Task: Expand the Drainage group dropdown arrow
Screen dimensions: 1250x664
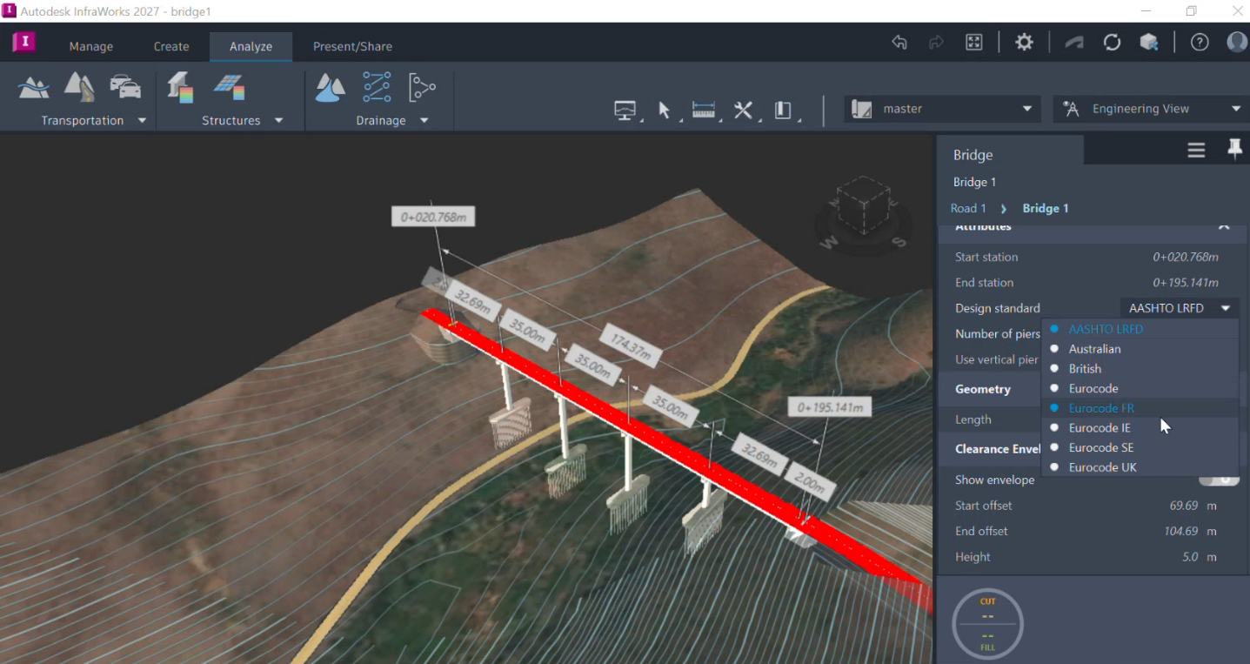Action: click(x=424, y=120)
